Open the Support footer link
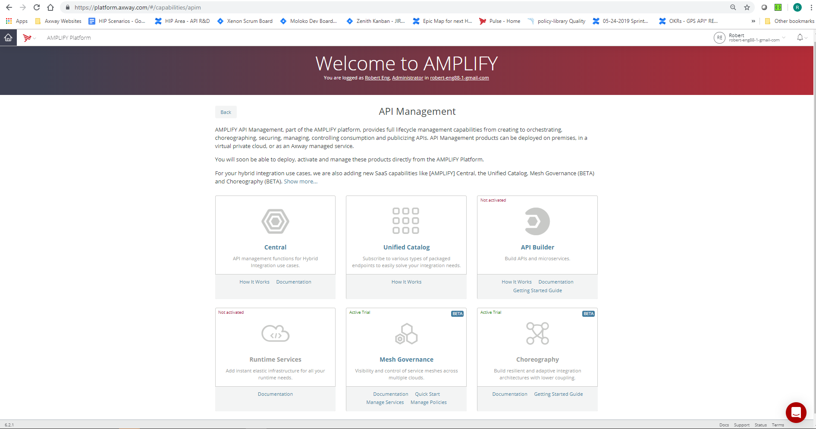The width and height of the screenshot is (816, 429). (742, 425)
